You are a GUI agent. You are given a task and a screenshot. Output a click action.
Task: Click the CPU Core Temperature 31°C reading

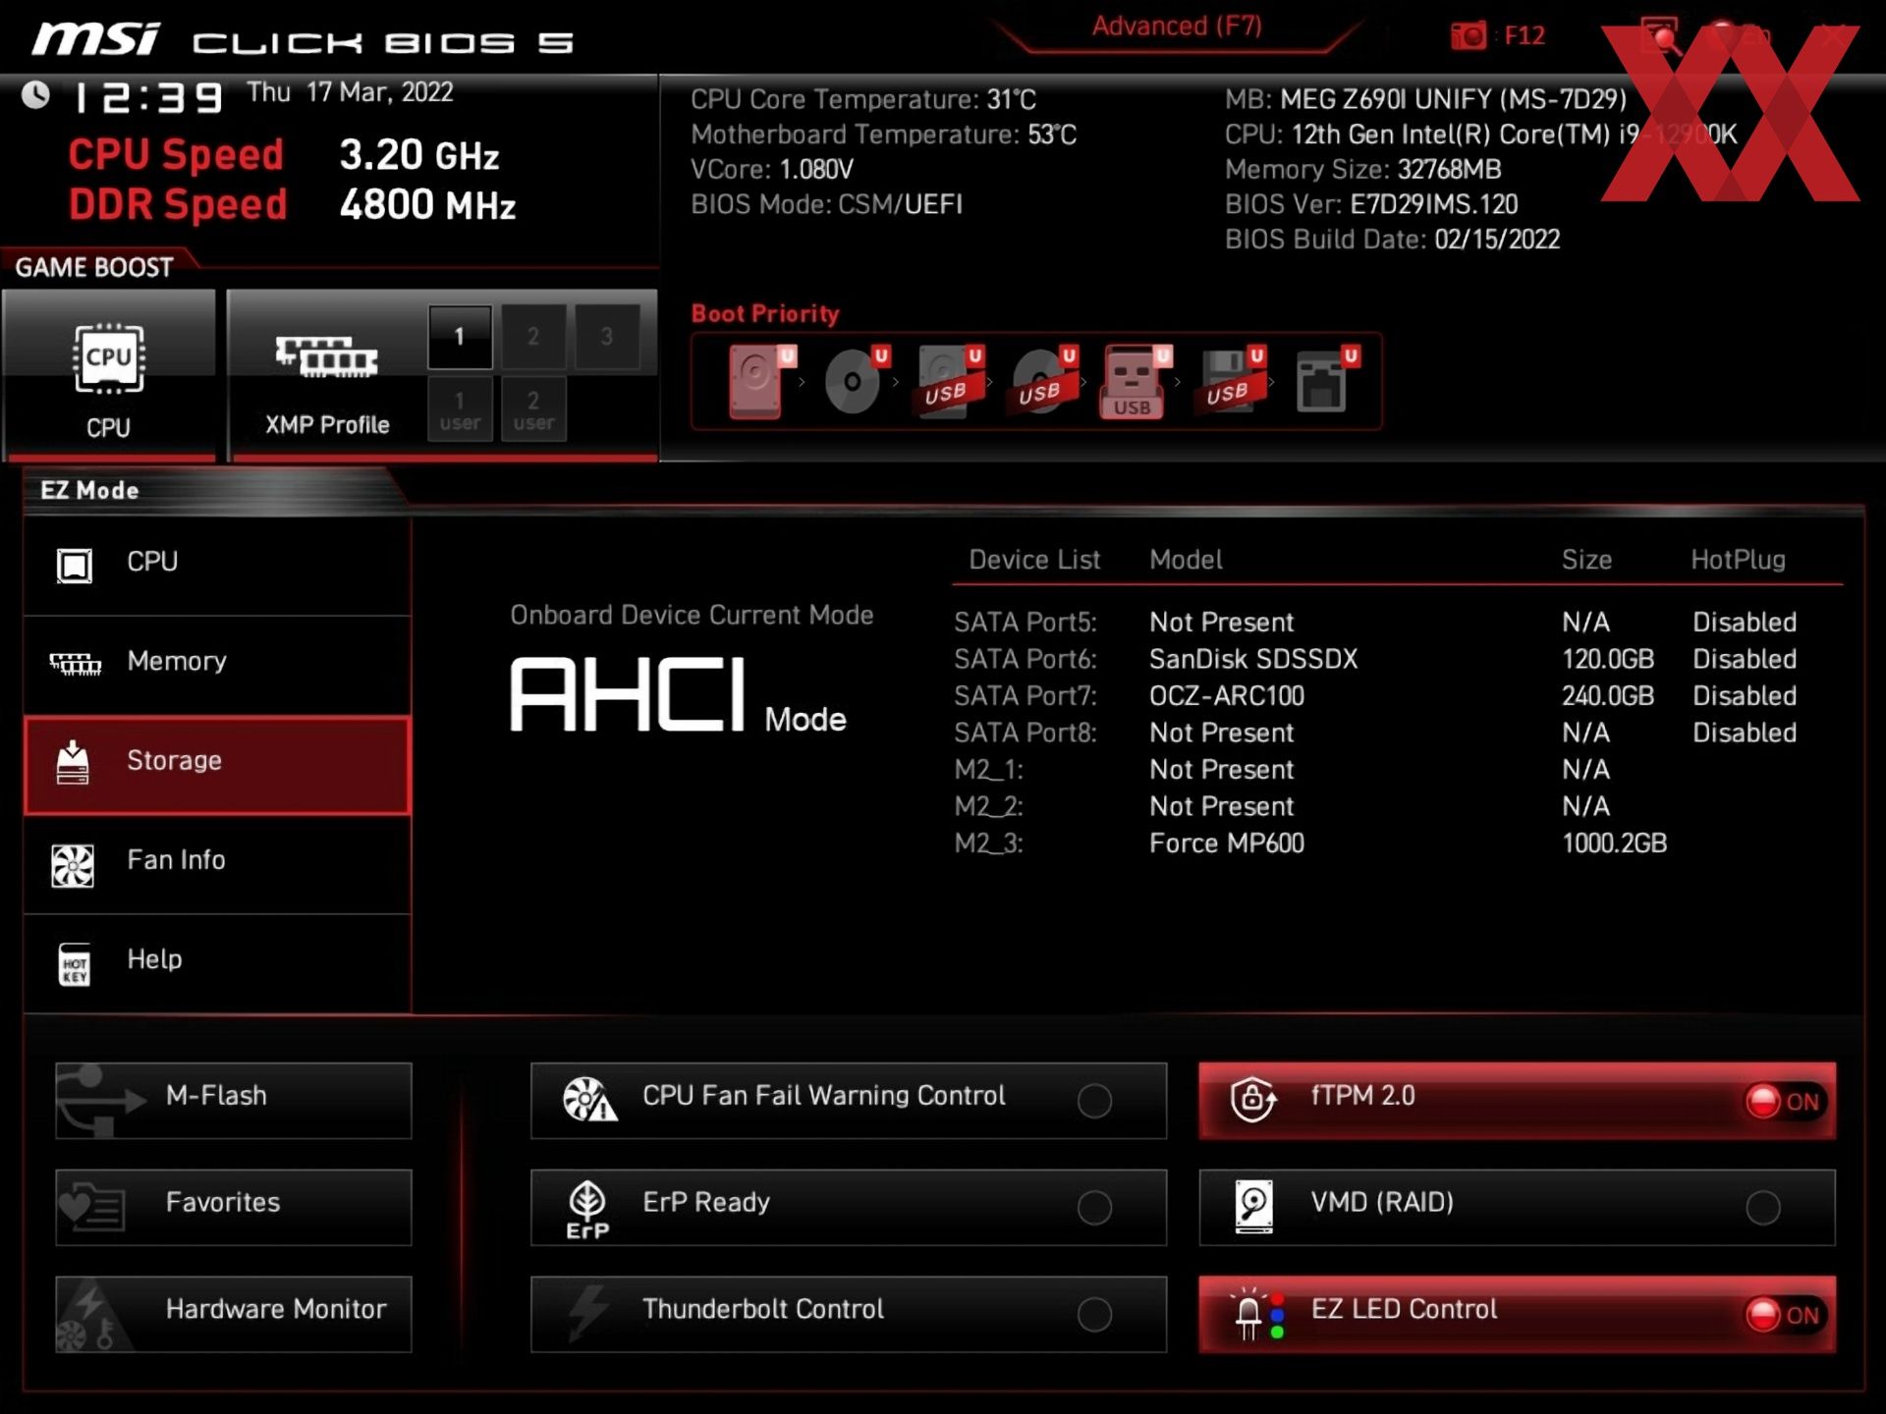click(863, 100)
